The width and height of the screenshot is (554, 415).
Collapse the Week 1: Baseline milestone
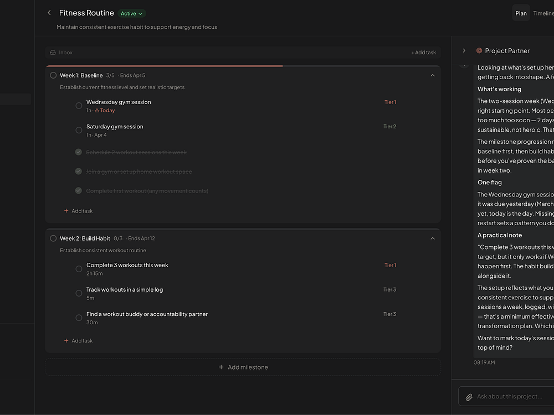tap(433, 75)
